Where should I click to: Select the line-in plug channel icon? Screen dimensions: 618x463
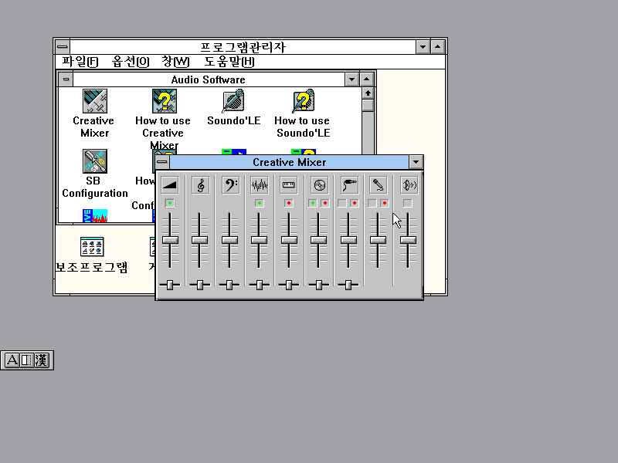point(349,185)
